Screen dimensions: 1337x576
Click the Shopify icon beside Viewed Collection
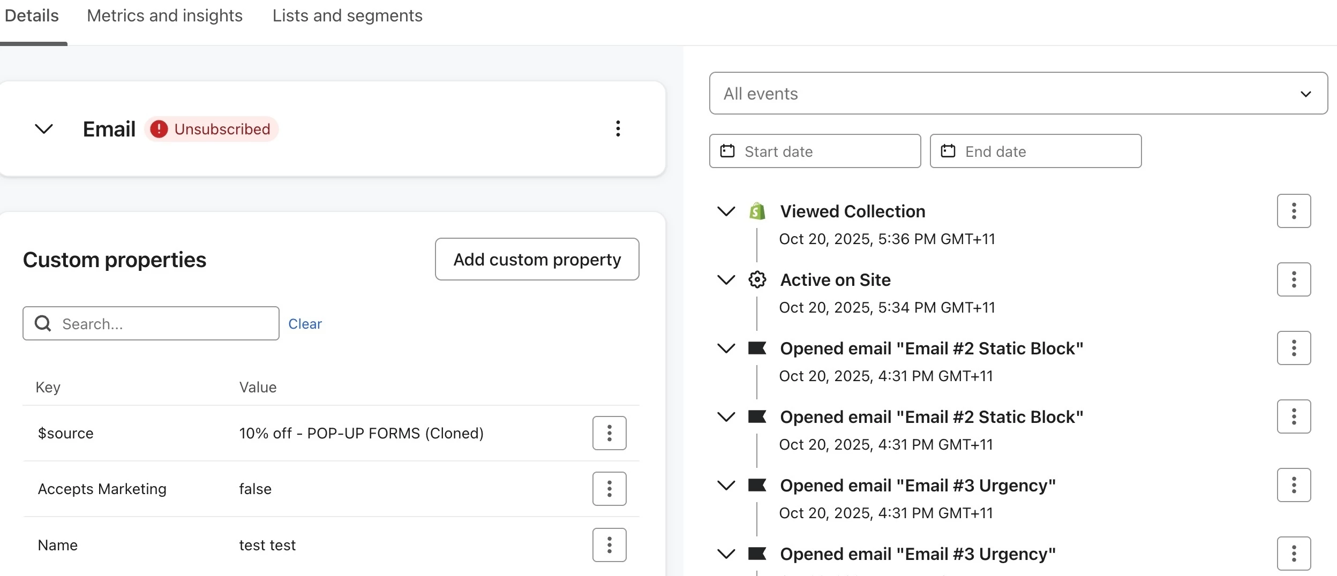tap(757, 211)
